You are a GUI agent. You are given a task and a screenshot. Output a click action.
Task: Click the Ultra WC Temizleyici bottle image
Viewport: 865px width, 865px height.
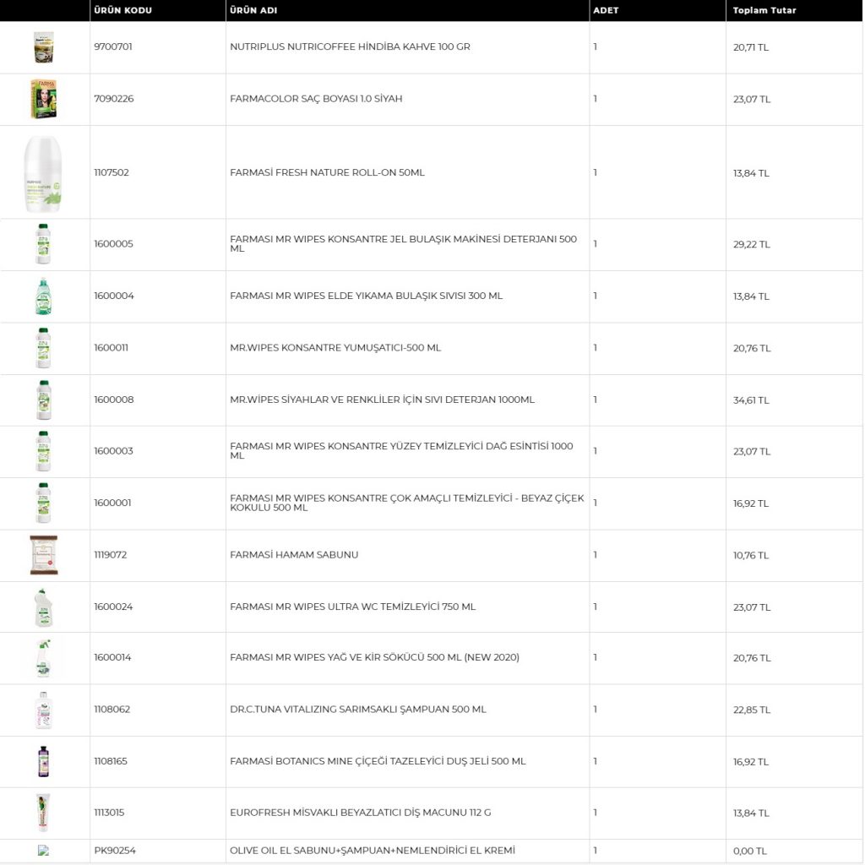tap(44, 607)
